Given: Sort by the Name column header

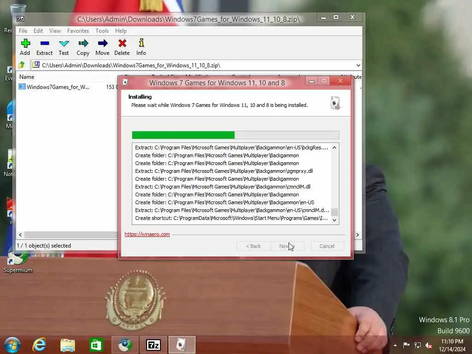Looking at the screenshot, I should click(x=27, y=77).
